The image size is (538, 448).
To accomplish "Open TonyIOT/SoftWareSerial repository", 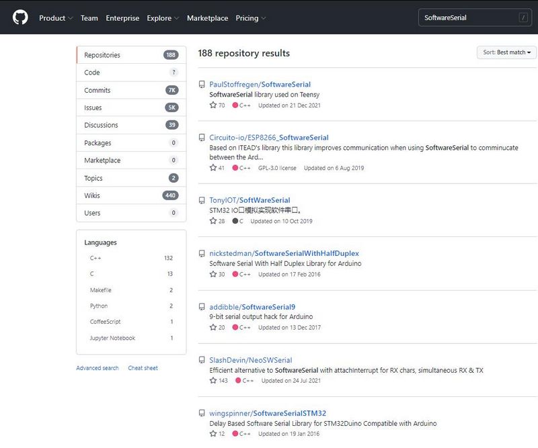I will point(249,200).
